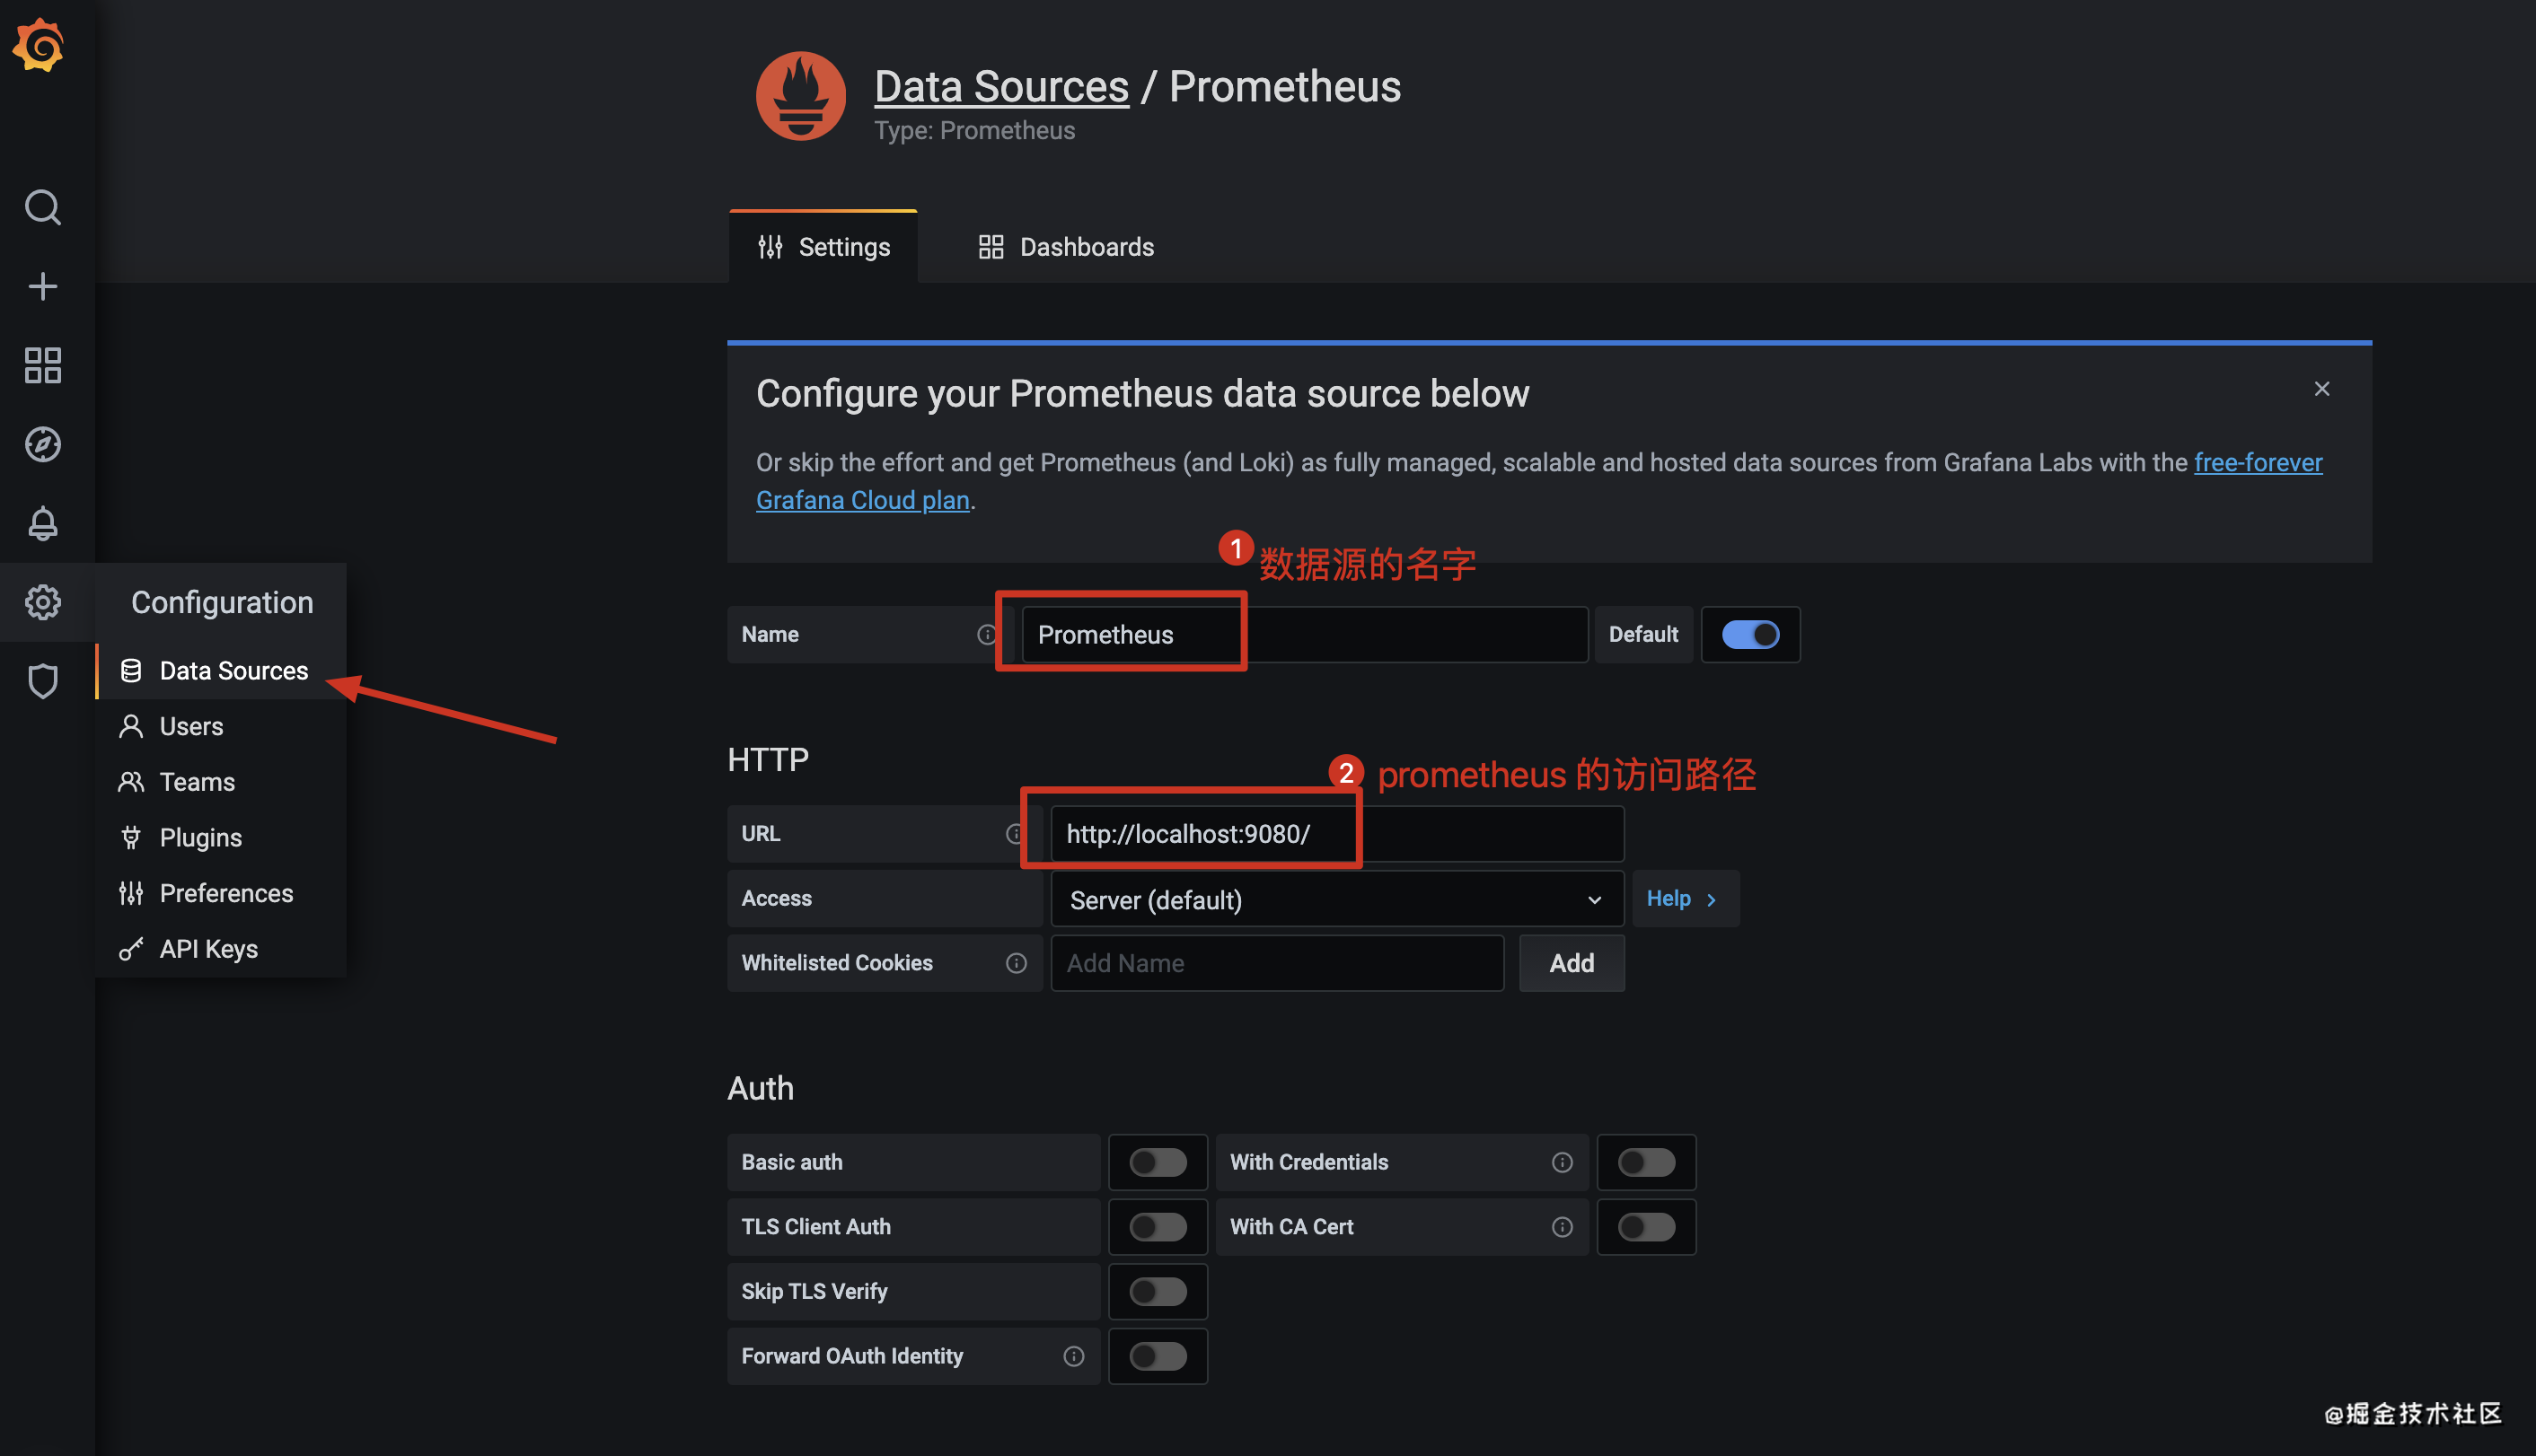Toggle the Default data source switch
Viewport: 2536px width, 1456px height.
(x=1749, y=635)
